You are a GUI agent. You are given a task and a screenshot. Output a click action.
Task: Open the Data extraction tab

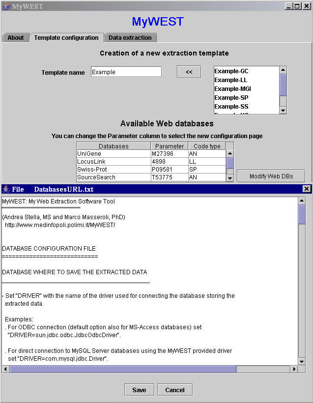click(130, 38)
